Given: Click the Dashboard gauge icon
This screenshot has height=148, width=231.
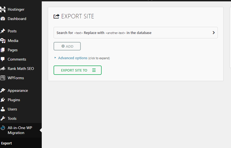Looking at the screenshot, I should pos(3,19).
